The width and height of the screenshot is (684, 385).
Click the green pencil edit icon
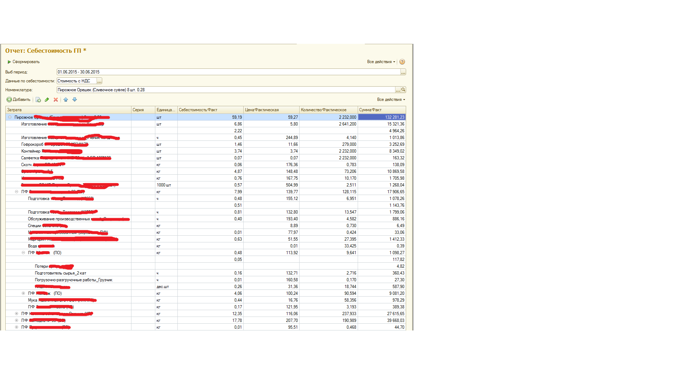tap(47, 100)
